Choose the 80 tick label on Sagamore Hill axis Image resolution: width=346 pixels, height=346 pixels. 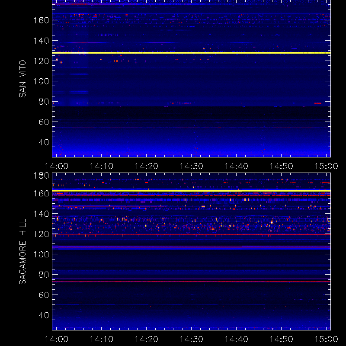[44, 275]
